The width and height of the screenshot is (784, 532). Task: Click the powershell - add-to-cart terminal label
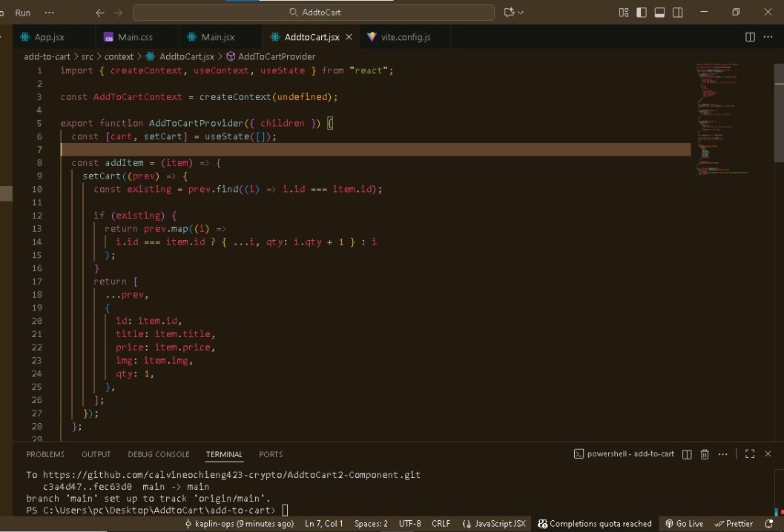click(624, 453)
